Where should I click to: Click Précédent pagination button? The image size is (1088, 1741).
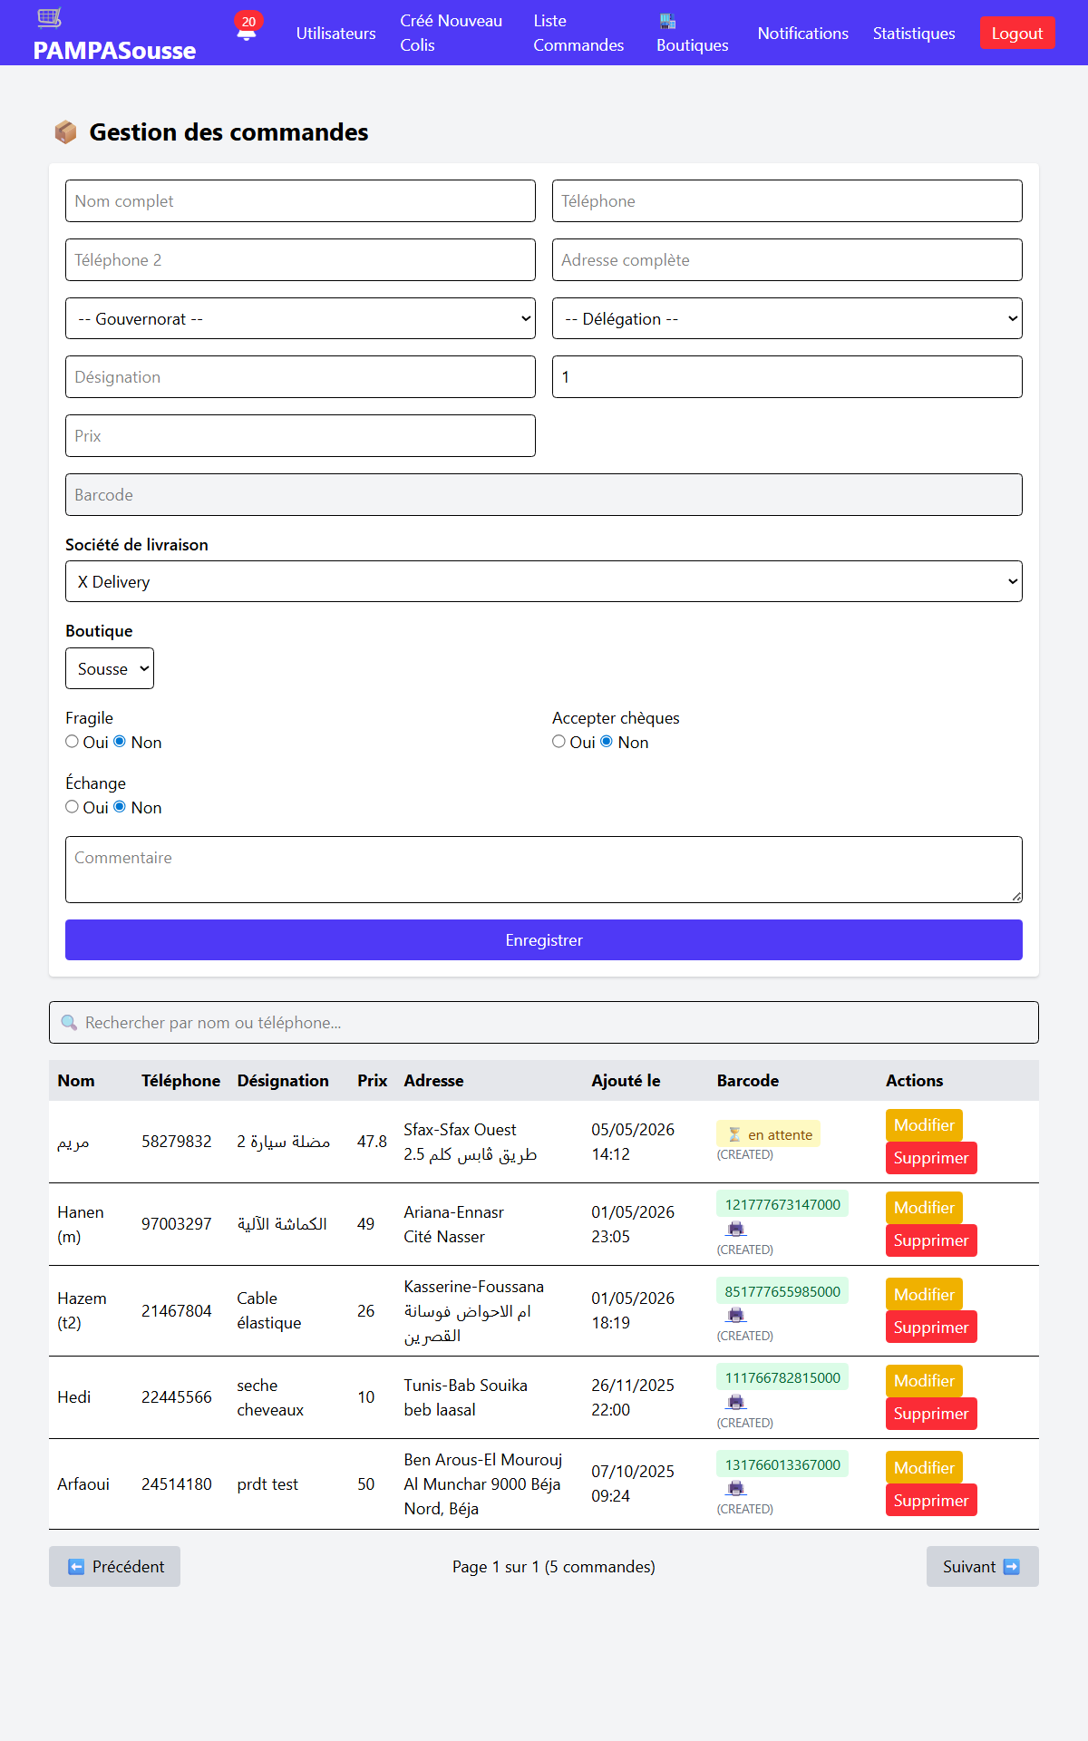pos(114,1566)
